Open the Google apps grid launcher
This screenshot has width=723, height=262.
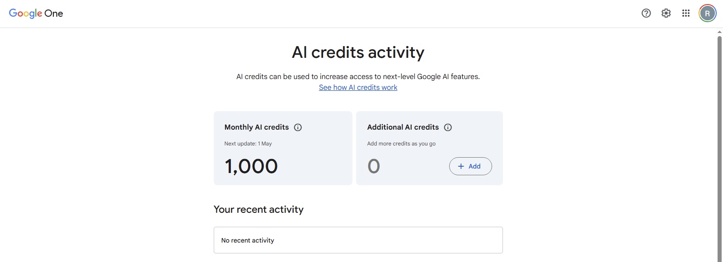tap(686, 13)
